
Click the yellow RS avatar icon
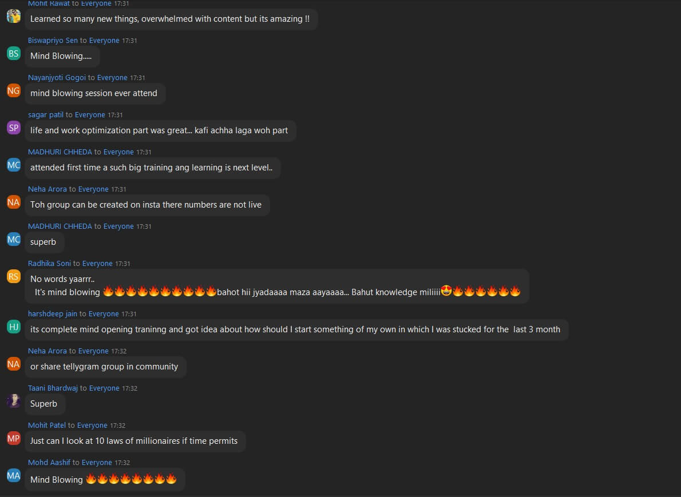pos(14,276)
